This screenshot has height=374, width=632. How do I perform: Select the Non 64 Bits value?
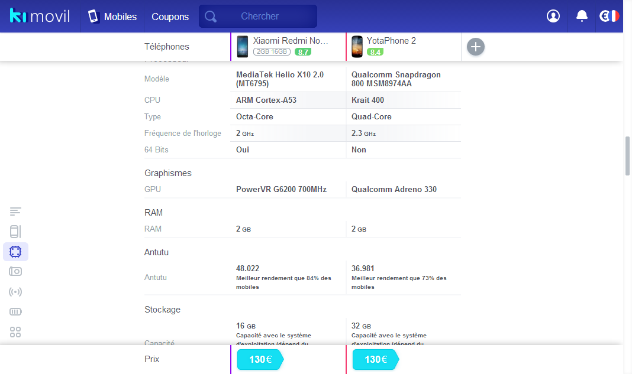359,149
